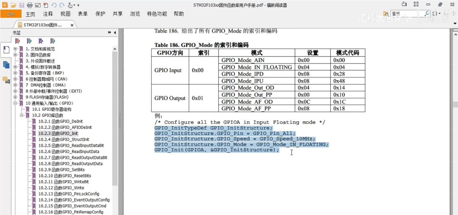Click the ribbon collapse arrow below the search box

[455, 23]
